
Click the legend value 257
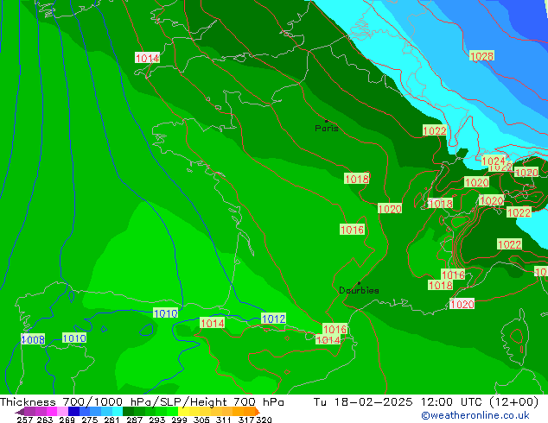click(x=25, y=420)
